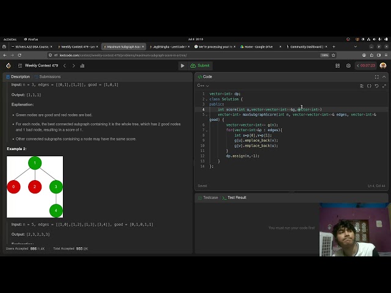Screen dimensions: 391x293
Task: Open the Firefox view icon left of tabs
Action: [4, 46]
